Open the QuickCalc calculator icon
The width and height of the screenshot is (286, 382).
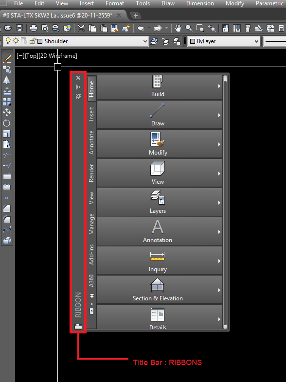point(281,28)
